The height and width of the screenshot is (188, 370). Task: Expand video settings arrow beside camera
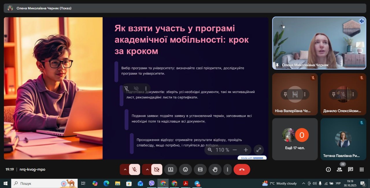tap(147, 169)
